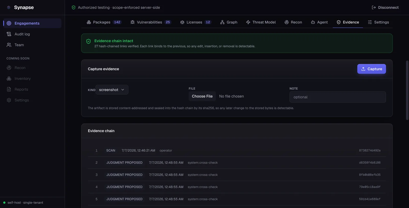
Task: Click the Recon tab radar icon
Action: pos(287,22)
